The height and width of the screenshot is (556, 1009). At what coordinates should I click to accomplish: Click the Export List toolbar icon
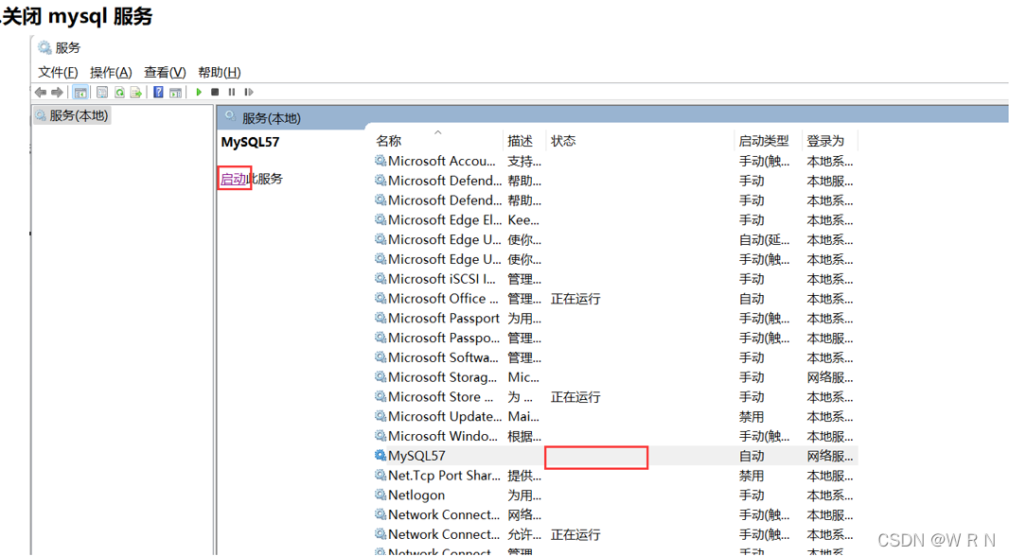coord(135,93)
